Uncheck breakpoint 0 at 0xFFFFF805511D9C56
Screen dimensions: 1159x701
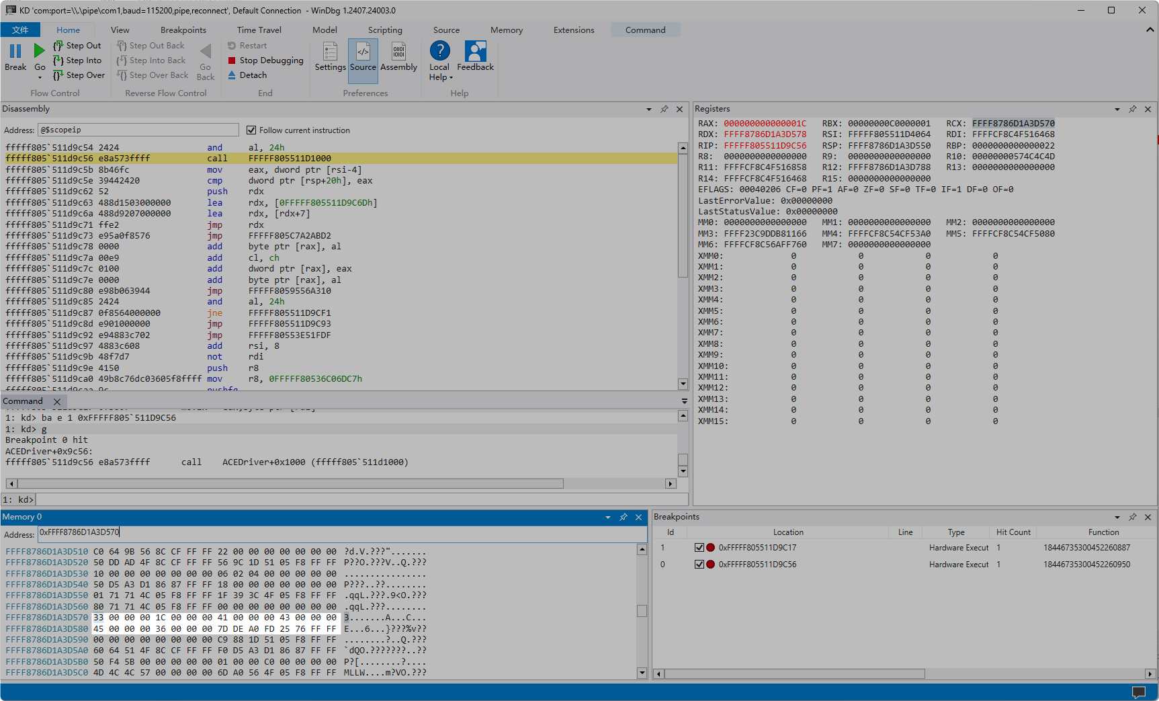699,565
